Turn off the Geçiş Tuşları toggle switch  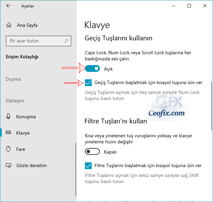click(92, 68)
